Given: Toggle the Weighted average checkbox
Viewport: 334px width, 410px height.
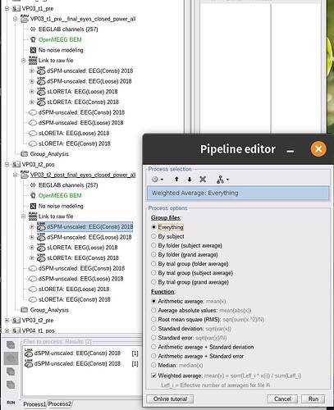Looking at the screenshot, I should 153,376.
